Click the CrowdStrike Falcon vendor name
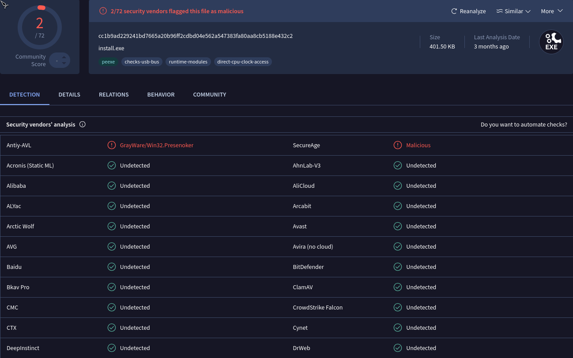 [317, 307]
